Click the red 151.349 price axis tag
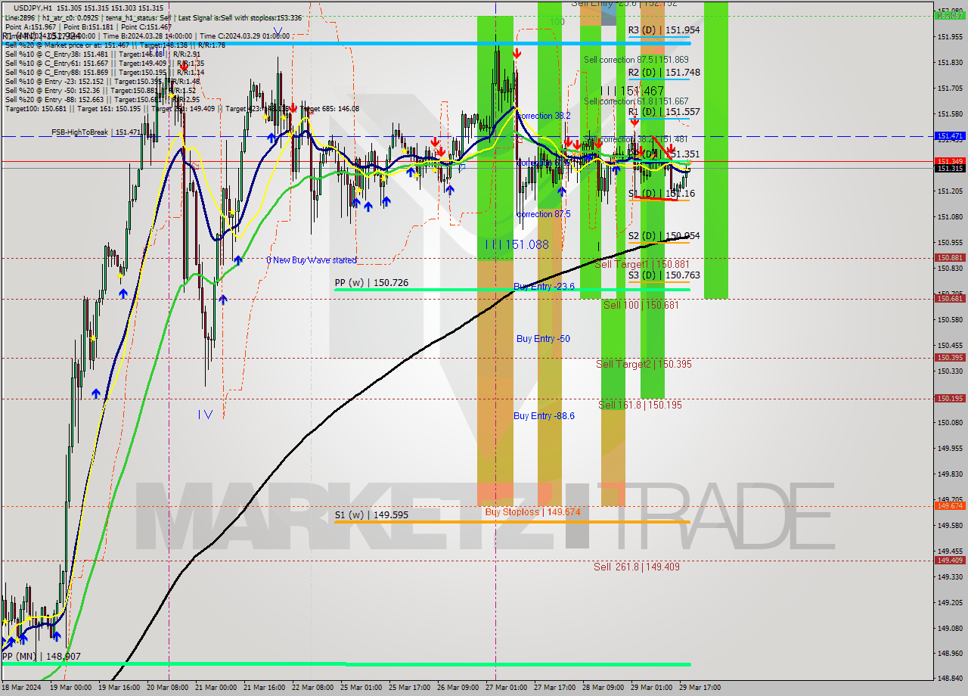 (950, 161)
